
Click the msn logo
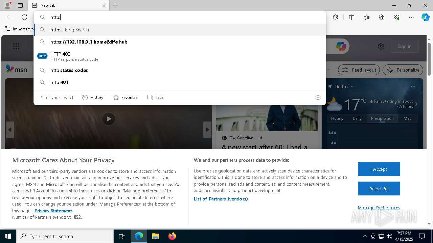pyautogui.click(x=16, y=69)
